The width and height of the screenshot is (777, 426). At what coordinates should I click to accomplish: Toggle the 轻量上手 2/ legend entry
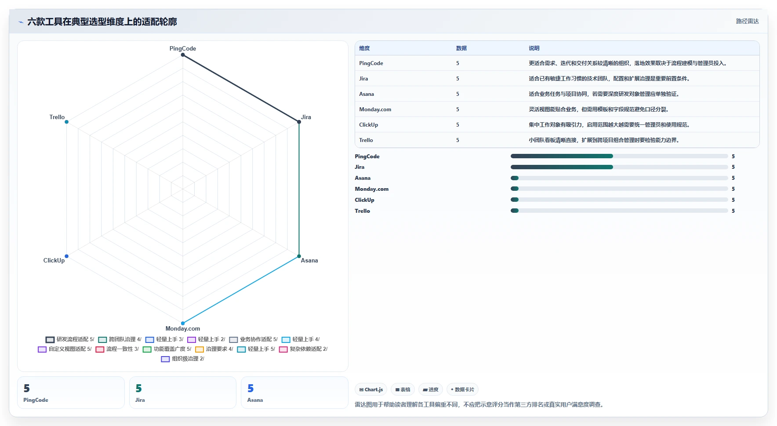coord(206,339)
